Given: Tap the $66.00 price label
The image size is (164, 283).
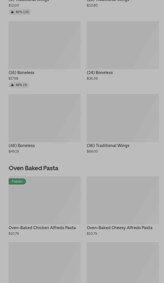Looking at the screenshot, I should coord(92,152).
